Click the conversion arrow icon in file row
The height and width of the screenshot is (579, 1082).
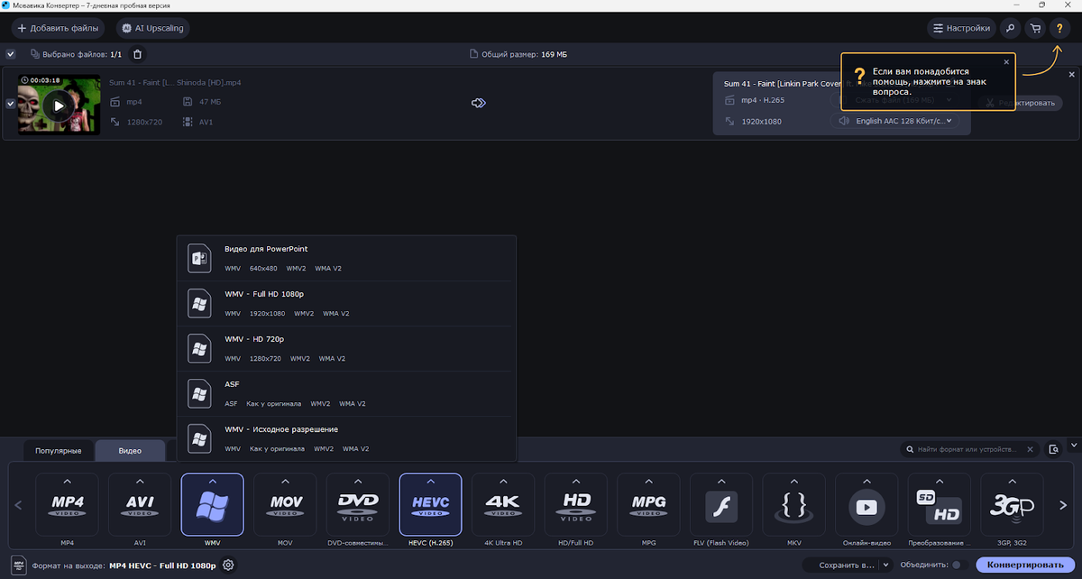[x=479, y=103]
